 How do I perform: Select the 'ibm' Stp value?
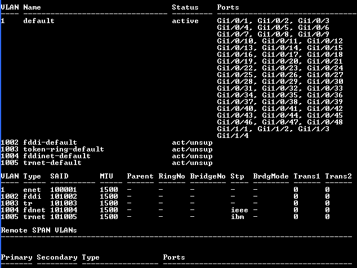coord(238,217)
